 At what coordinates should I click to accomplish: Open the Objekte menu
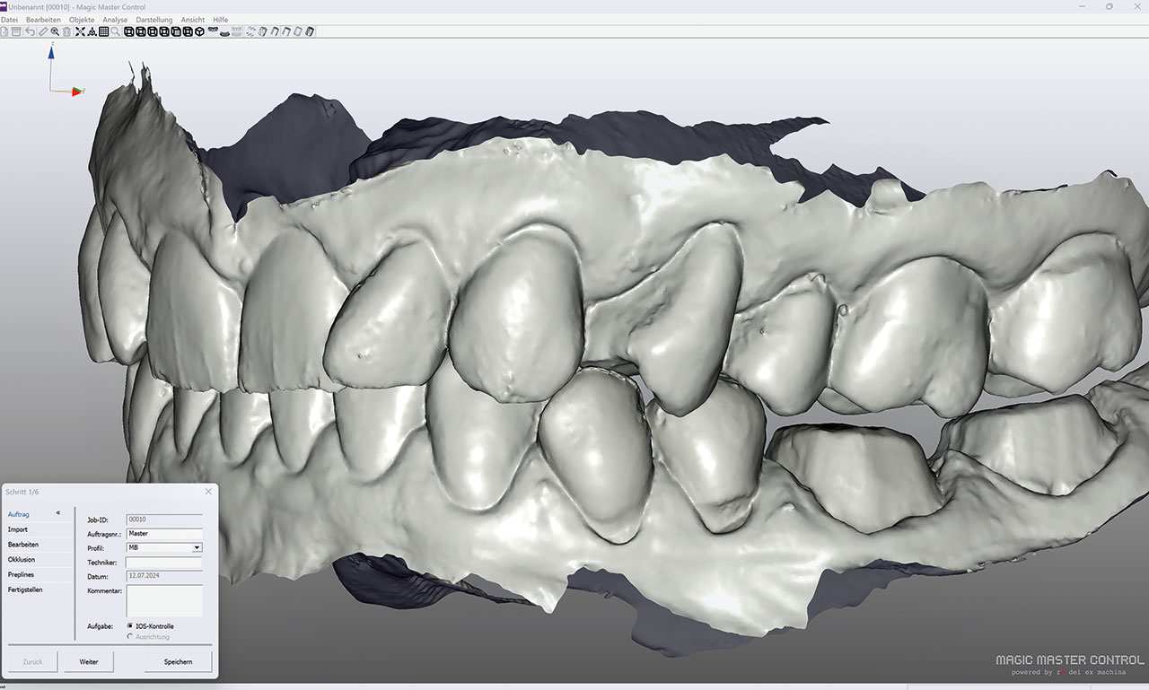(82, 20)
